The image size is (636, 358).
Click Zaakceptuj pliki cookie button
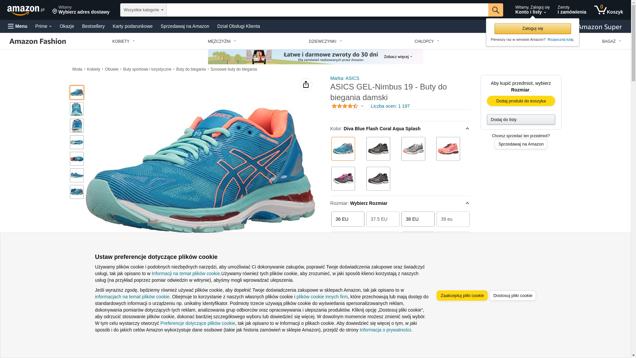coord(462,296)
